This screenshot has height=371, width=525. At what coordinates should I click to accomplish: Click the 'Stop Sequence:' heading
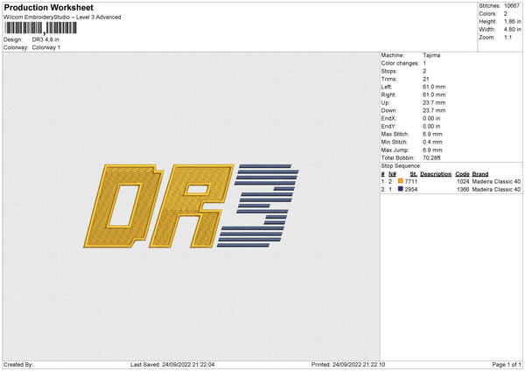pos(401,166)
